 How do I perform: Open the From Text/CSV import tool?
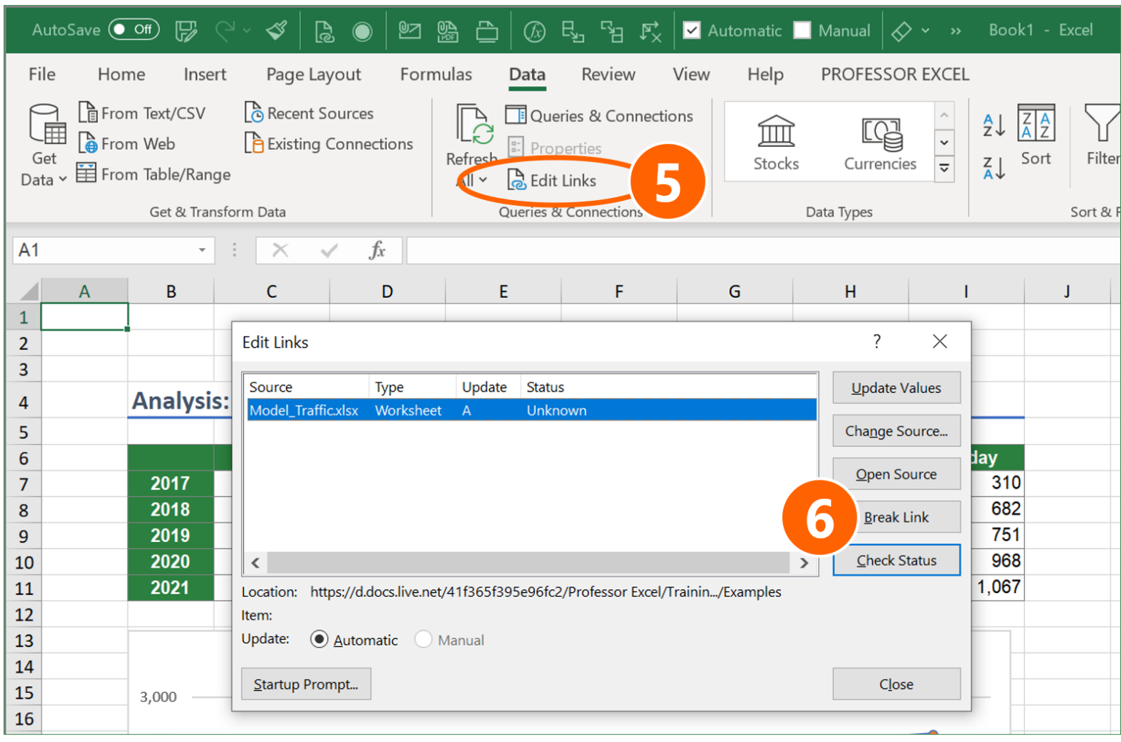coord(143,112)
